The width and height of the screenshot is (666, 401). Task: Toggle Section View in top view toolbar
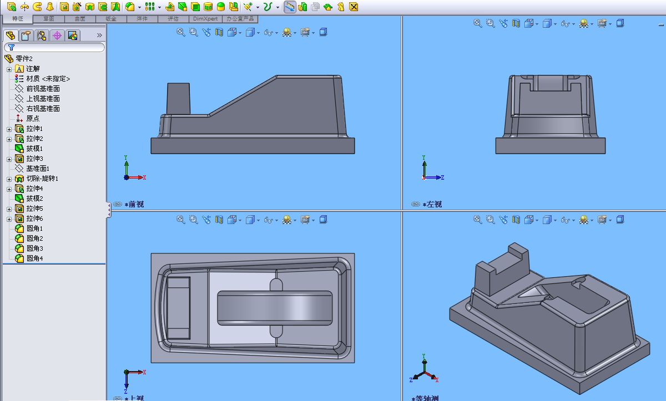pyautogui.click(x=219, y=220)
